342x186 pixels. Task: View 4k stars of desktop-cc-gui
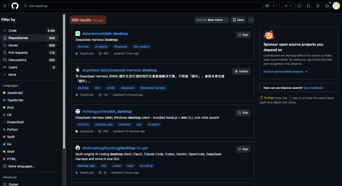(x=103, y=173)
